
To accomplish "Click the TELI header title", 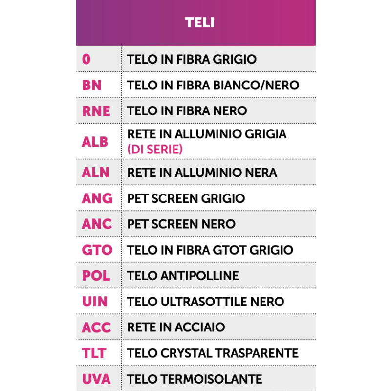I will (x=199, y=22).
